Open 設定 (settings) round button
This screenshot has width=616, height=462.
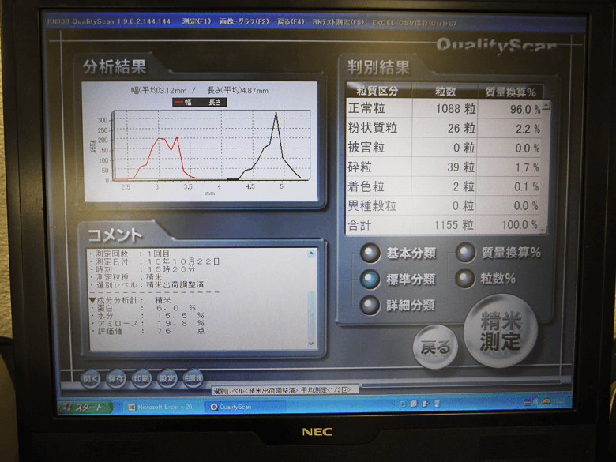pos(167,378)
